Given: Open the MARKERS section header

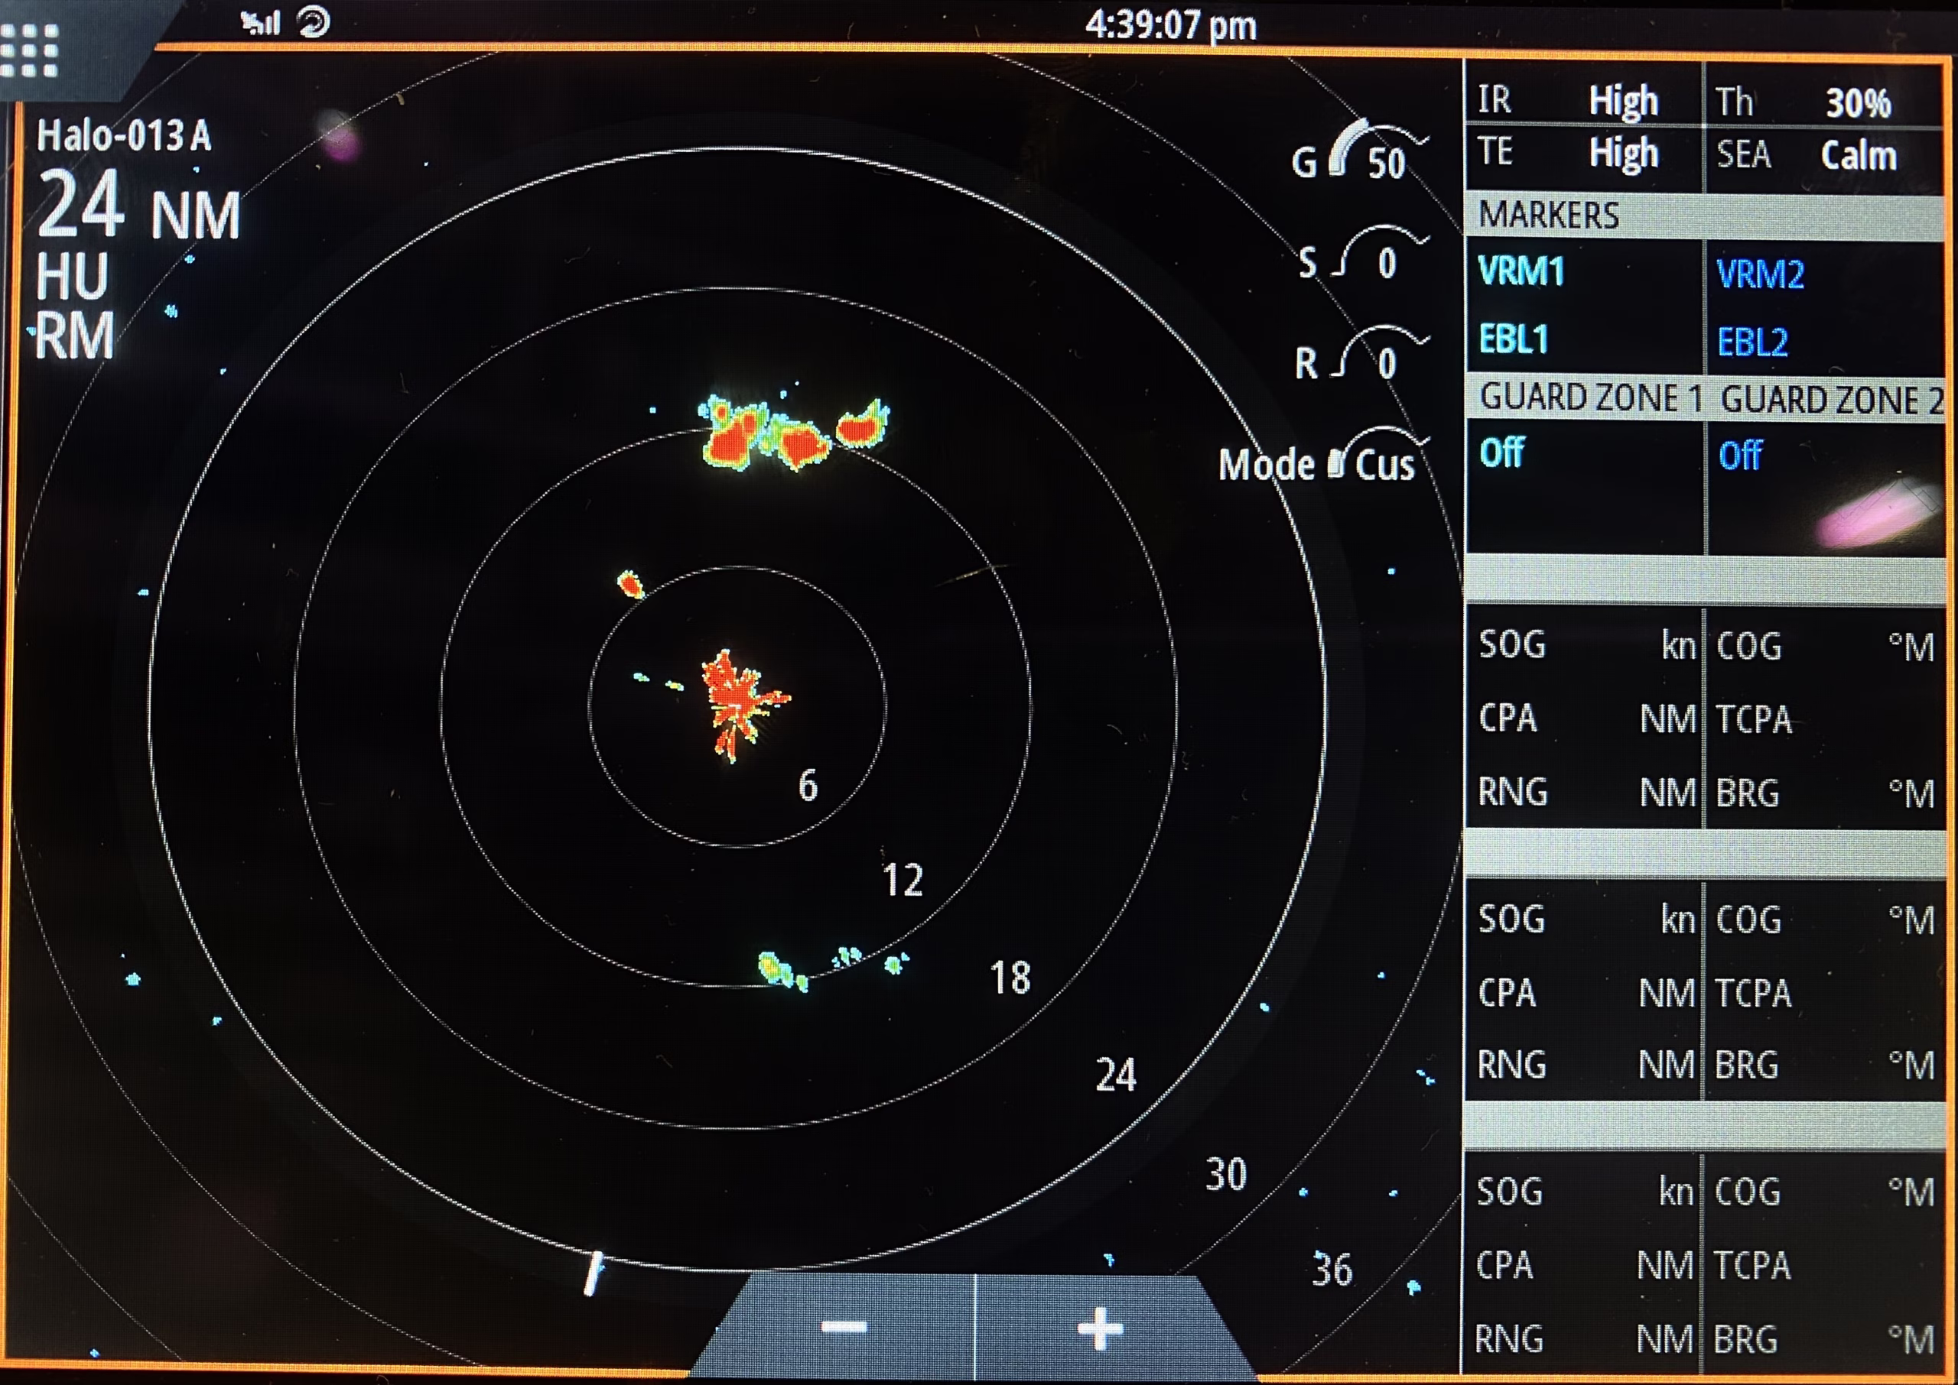Looking at the screenshot, I should pos(1705,216).
